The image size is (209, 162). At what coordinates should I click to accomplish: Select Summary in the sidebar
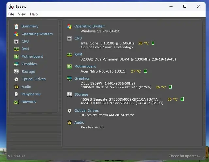coord(30,26)
